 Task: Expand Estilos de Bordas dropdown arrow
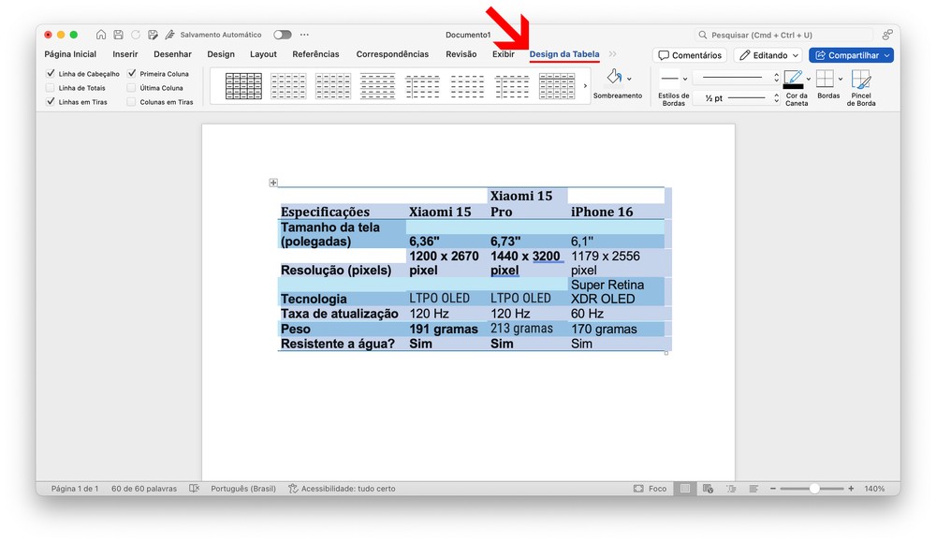685,79
